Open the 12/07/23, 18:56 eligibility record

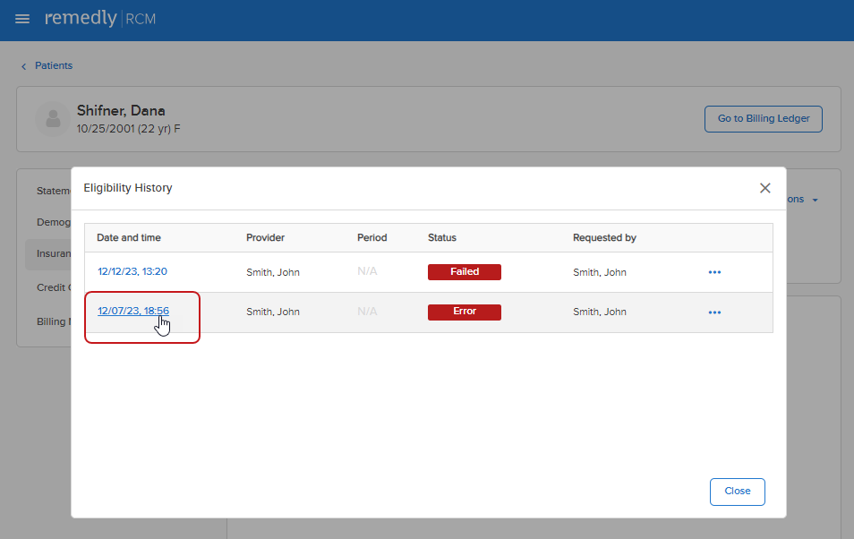tap(132, 312)
